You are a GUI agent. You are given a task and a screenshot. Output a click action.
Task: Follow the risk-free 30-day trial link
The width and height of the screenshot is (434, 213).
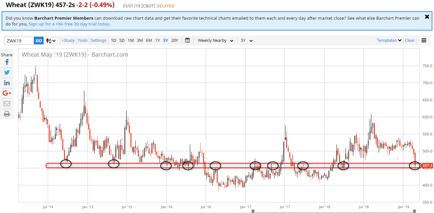tap(69, 24)
